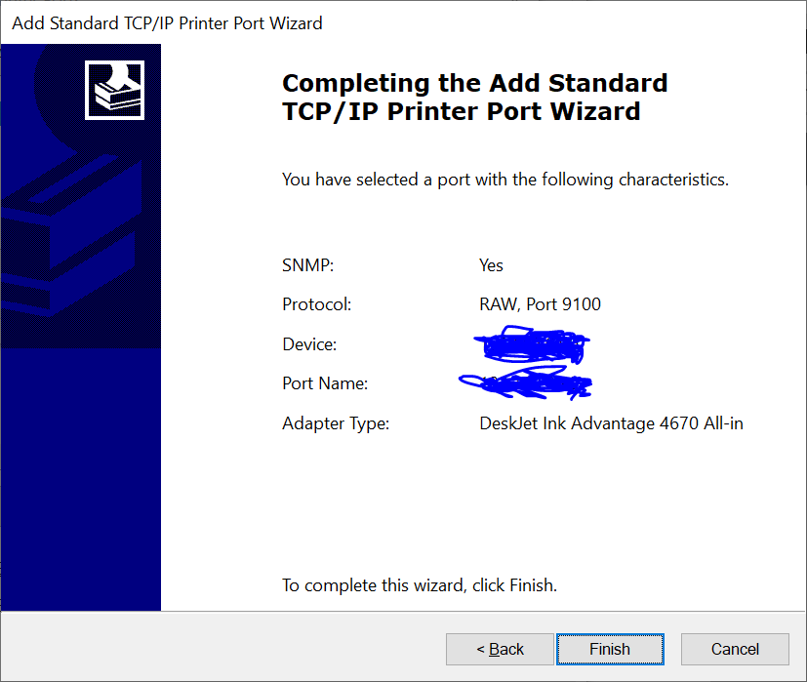Click the "To complete this wizard" instruction text
Viewport: 807px width, 682px height.
coord(420,585)
